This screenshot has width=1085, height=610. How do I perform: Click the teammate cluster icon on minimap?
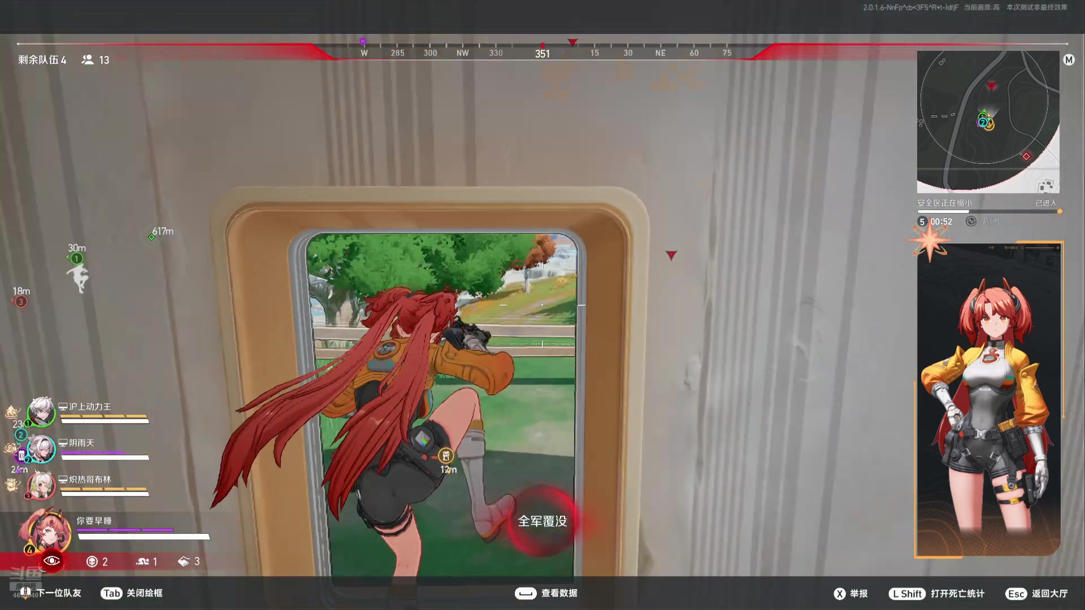(x=985, y=121)
